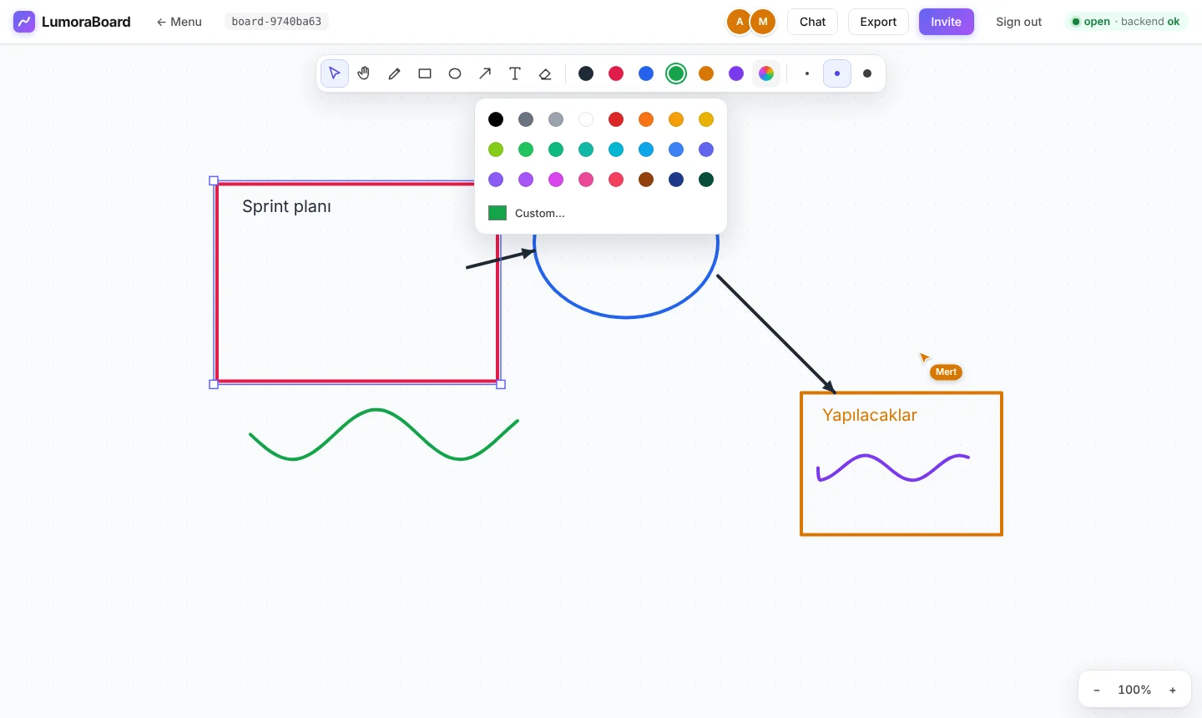Activate the hand pan tool
The height and width of the screenshot is (718, 1202).
pyautogui.click(x=365, y=73)
